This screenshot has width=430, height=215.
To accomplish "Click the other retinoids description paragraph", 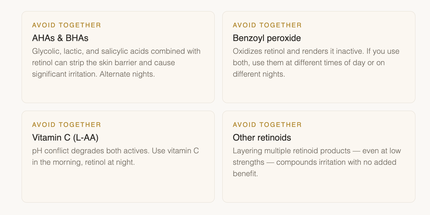I will point(317,162).
